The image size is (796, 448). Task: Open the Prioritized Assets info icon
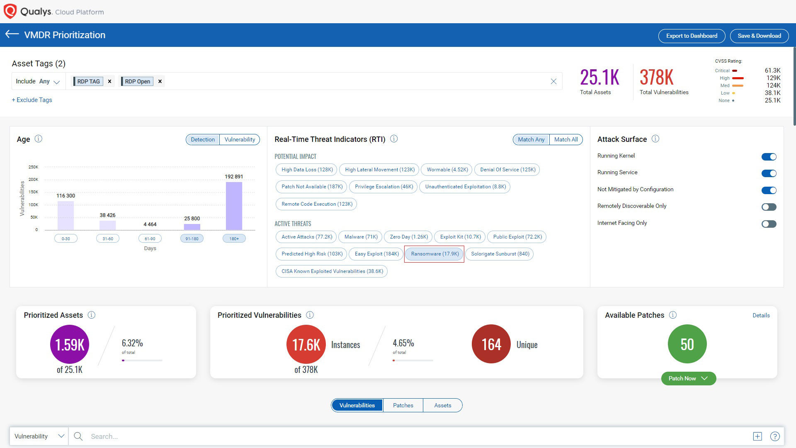(92, 315)
